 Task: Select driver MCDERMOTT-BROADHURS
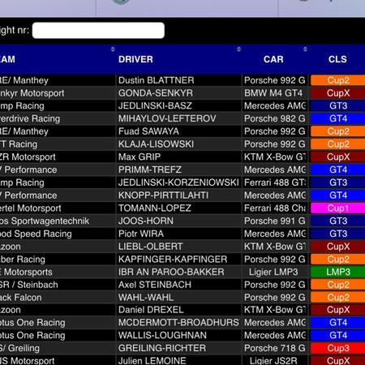(x=178, y=323)
